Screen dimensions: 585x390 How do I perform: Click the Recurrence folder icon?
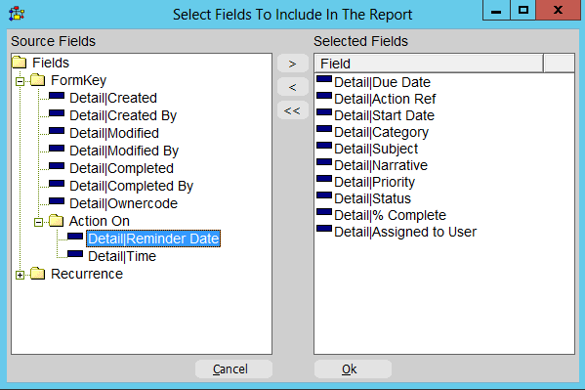click(x=38, y=274)
